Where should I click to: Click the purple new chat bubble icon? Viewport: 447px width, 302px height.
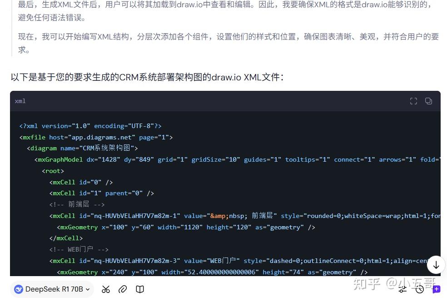pyautogui.click(x=436, y=289)
